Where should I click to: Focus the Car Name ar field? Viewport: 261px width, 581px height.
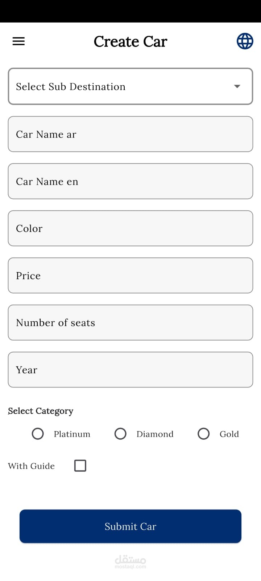[x=130, y=134]
